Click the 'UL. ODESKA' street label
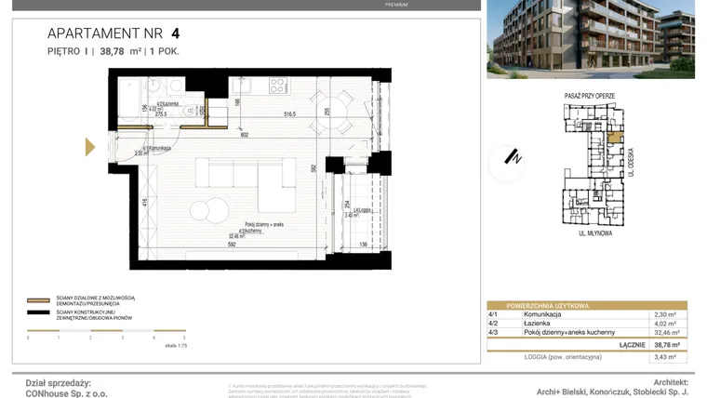This screenshot has width=707, height=398. pyautogui.click(x=632, y=162)
